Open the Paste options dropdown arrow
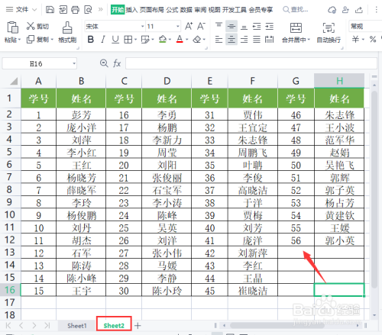Screen dimensions: 382x335 20,40
